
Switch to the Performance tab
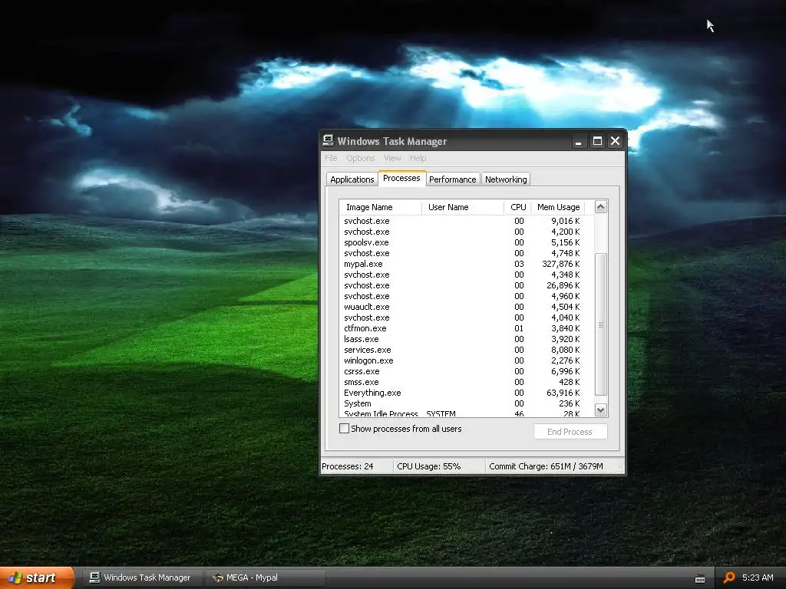[x=453, y=179]
